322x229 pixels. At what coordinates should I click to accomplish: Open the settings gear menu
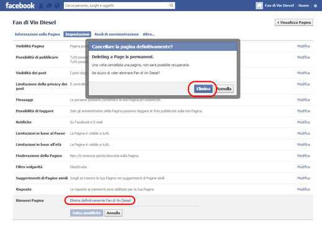tap(315, 6)
